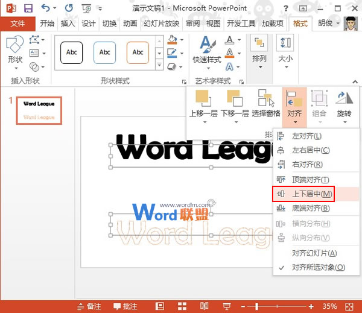
Task: Open Shape Styles dialog launcher
Action: click(x=184, y=81)
